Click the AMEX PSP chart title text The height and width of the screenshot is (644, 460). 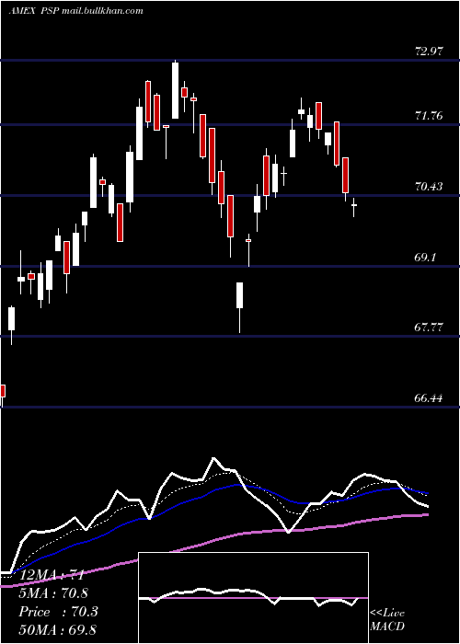tap(76, 11)
